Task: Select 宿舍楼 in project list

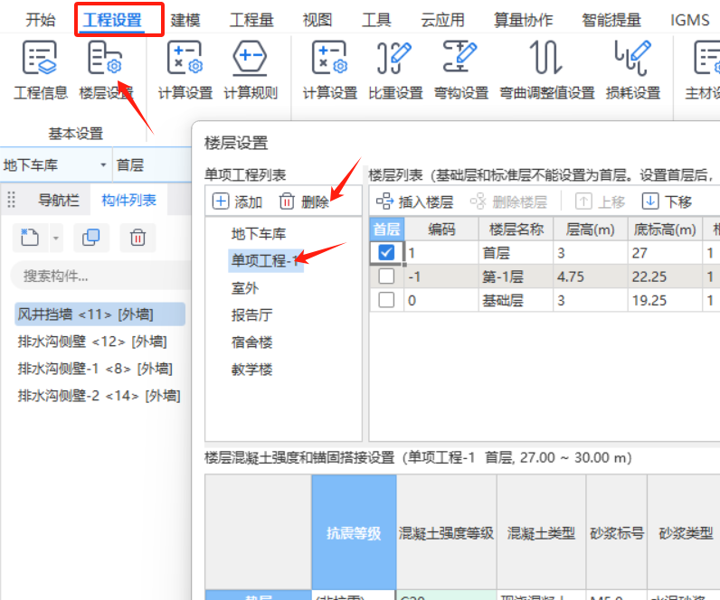Action: pyautogui.click(x=251, y=342)
